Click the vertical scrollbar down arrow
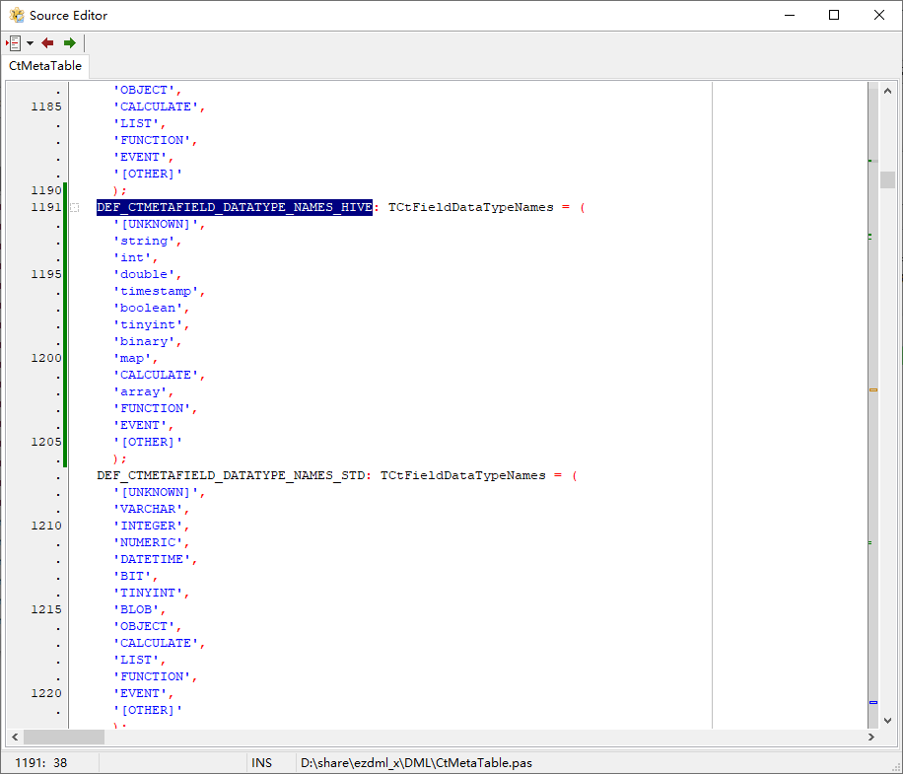 coord(887,721)
